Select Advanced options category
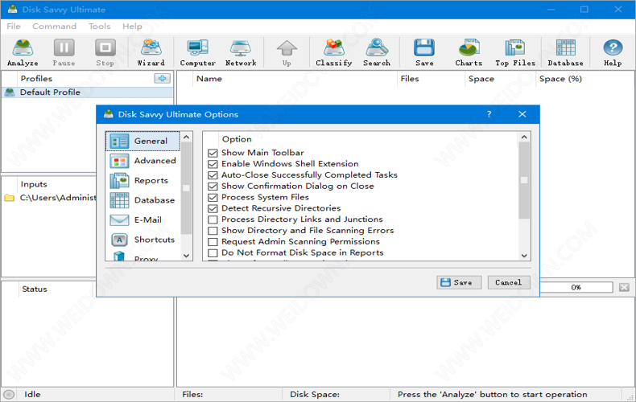The image size is (636, 402). click(142, 161)
